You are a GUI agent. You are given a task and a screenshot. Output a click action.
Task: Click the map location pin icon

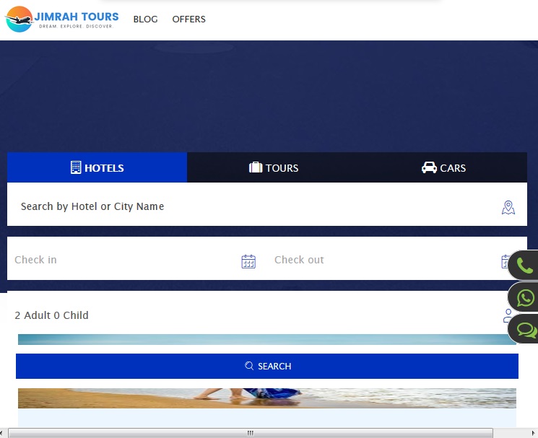(x=508, y=208)
